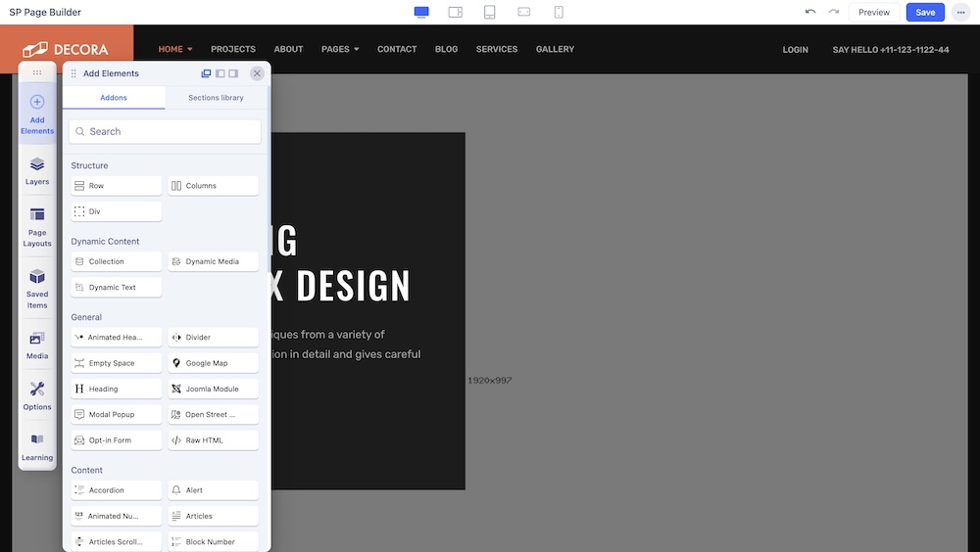Focus the addon Search field
The image size is (980, 552).
click(165, 132)
